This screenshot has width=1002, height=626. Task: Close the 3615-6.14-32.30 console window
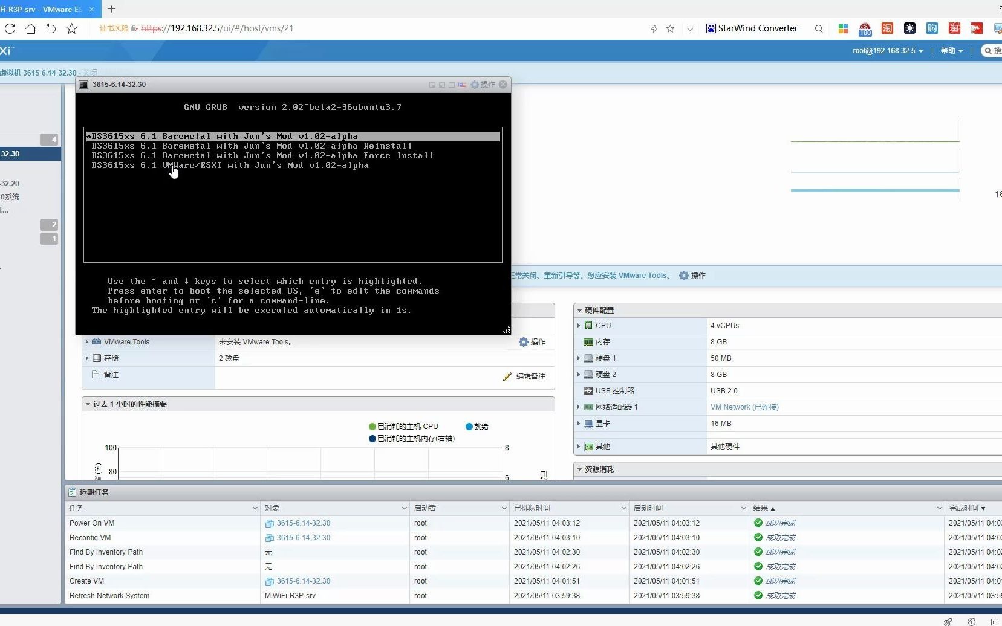coord(503,85)
